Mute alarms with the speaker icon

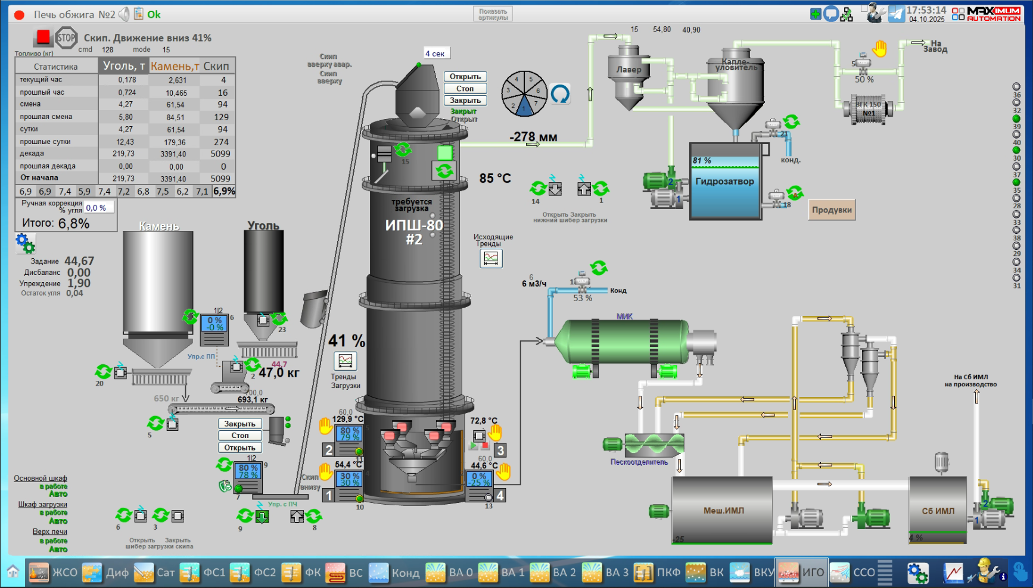pyautogui.click(x=124, y=14)
